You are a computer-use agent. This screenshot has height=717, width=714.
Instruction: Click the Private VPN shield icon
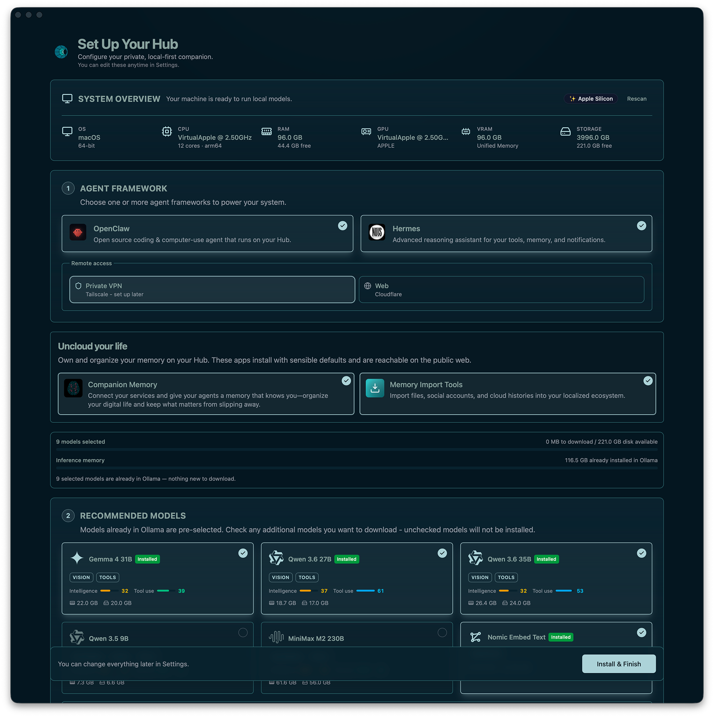tap(78, 286)
